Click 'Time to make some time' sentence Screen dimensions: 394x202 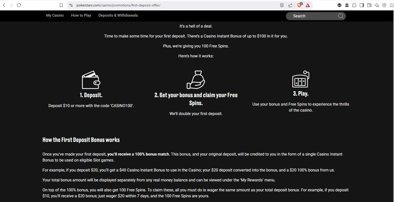[x=196, y=36]
